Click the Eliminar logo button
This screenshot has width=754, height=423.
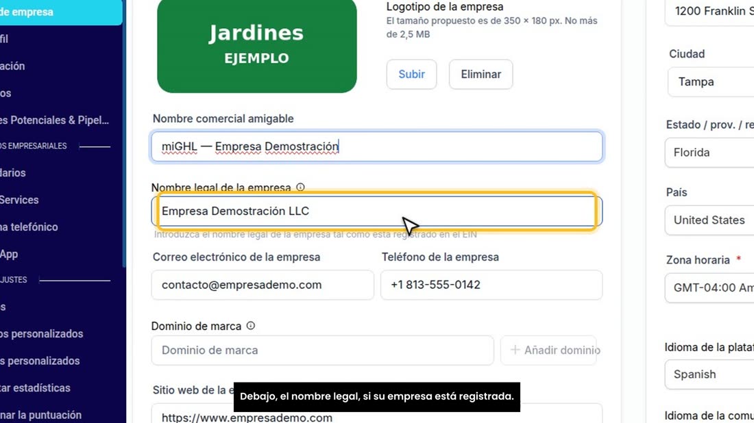[481, 75]
